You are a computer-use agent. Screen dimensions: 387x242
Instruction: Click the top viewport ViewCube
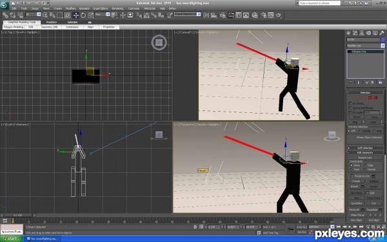coord(159,43)
